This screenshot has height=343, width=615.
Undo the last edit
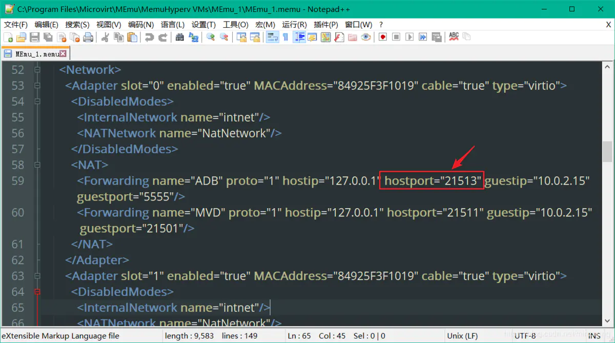(149, 37)
